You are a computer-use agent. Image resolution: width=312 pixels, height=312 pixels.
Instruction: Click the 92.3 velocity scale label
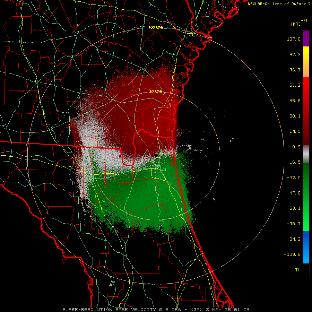[x=295, y=54]
